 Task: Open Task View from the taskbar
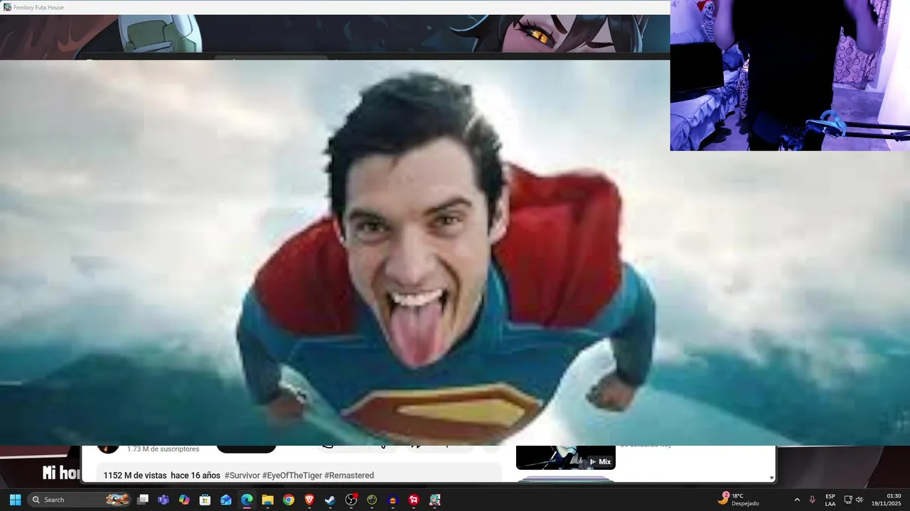(143, 500)
